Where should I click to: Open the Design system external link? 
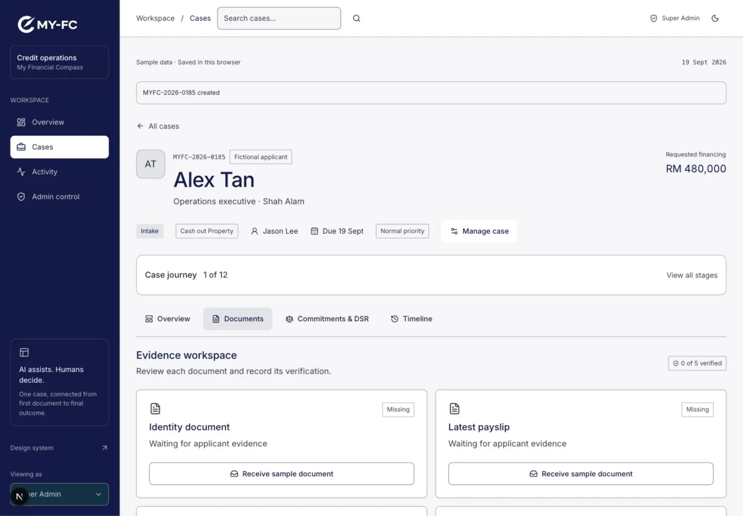coord(59,448)
